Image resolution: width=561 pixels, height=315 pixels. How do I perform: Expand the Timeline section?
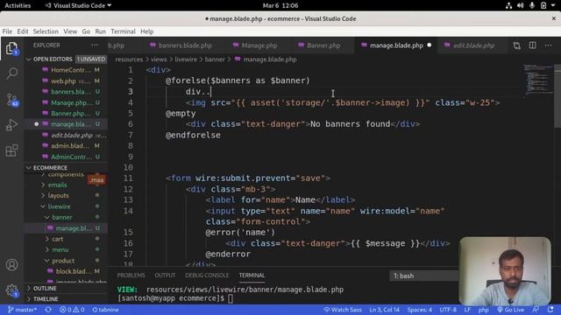pos(67,299)
